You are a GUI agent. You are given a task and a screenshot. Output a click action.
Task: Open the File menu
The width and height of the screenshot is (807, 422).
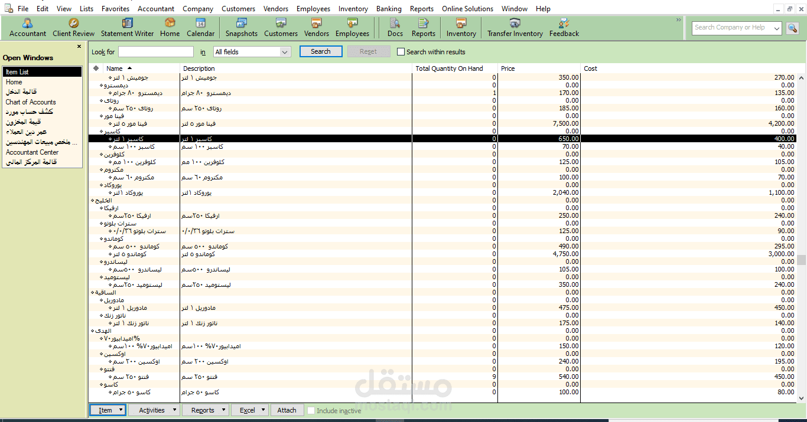pyautogui.click(x=23, y=9)
